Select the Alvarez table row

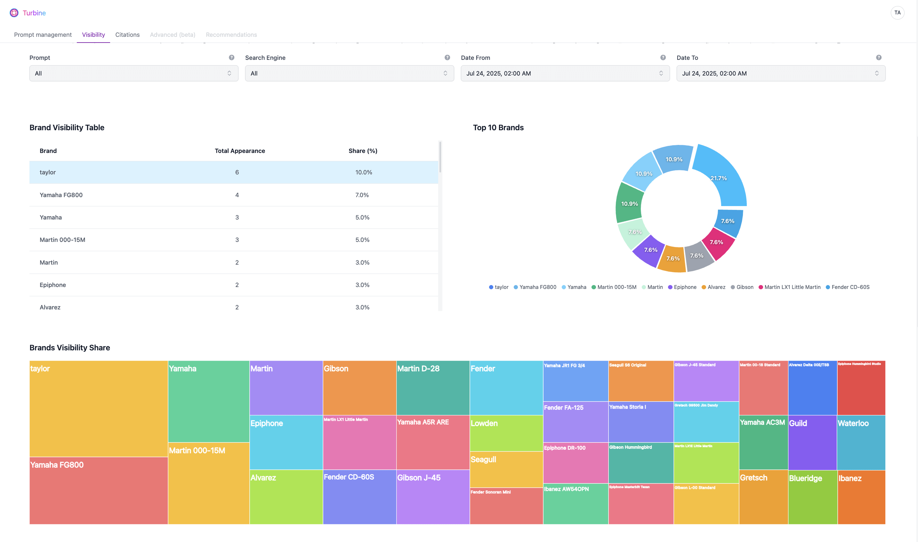point(234,304)
